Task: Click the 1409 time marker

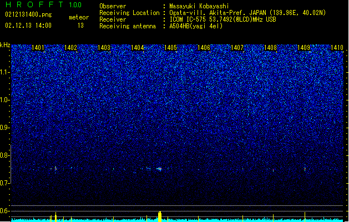Action: coord(304,48)
